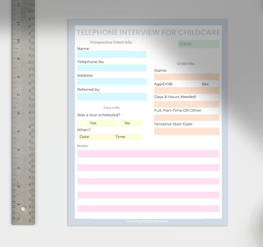Click the Address blue field
This screenshot has width=263, height=247.
click(112, 81)
